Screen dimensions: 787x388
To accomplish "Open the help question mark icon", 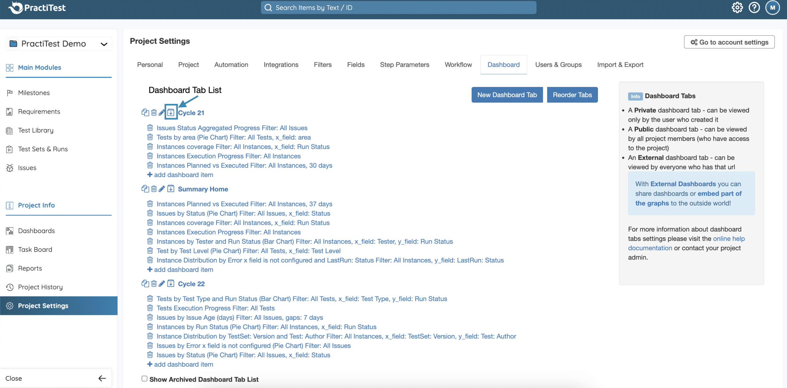I will coord(754,8).
